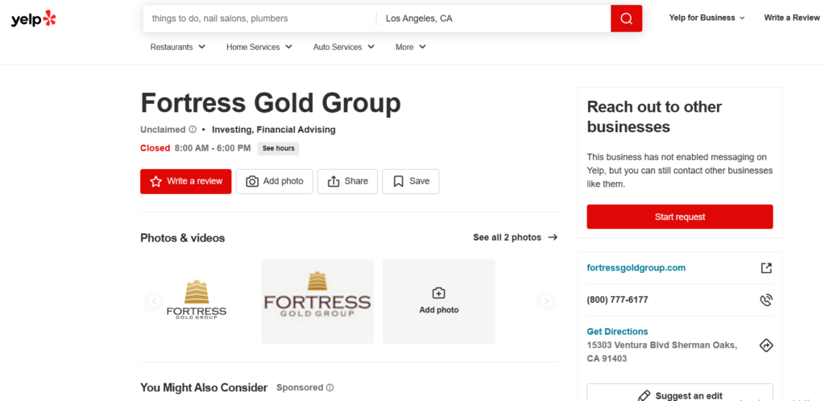Open the beige-background Fortress Gold Group photo
Viewport: 825px width, 401px height.
[x=317, y=301]
